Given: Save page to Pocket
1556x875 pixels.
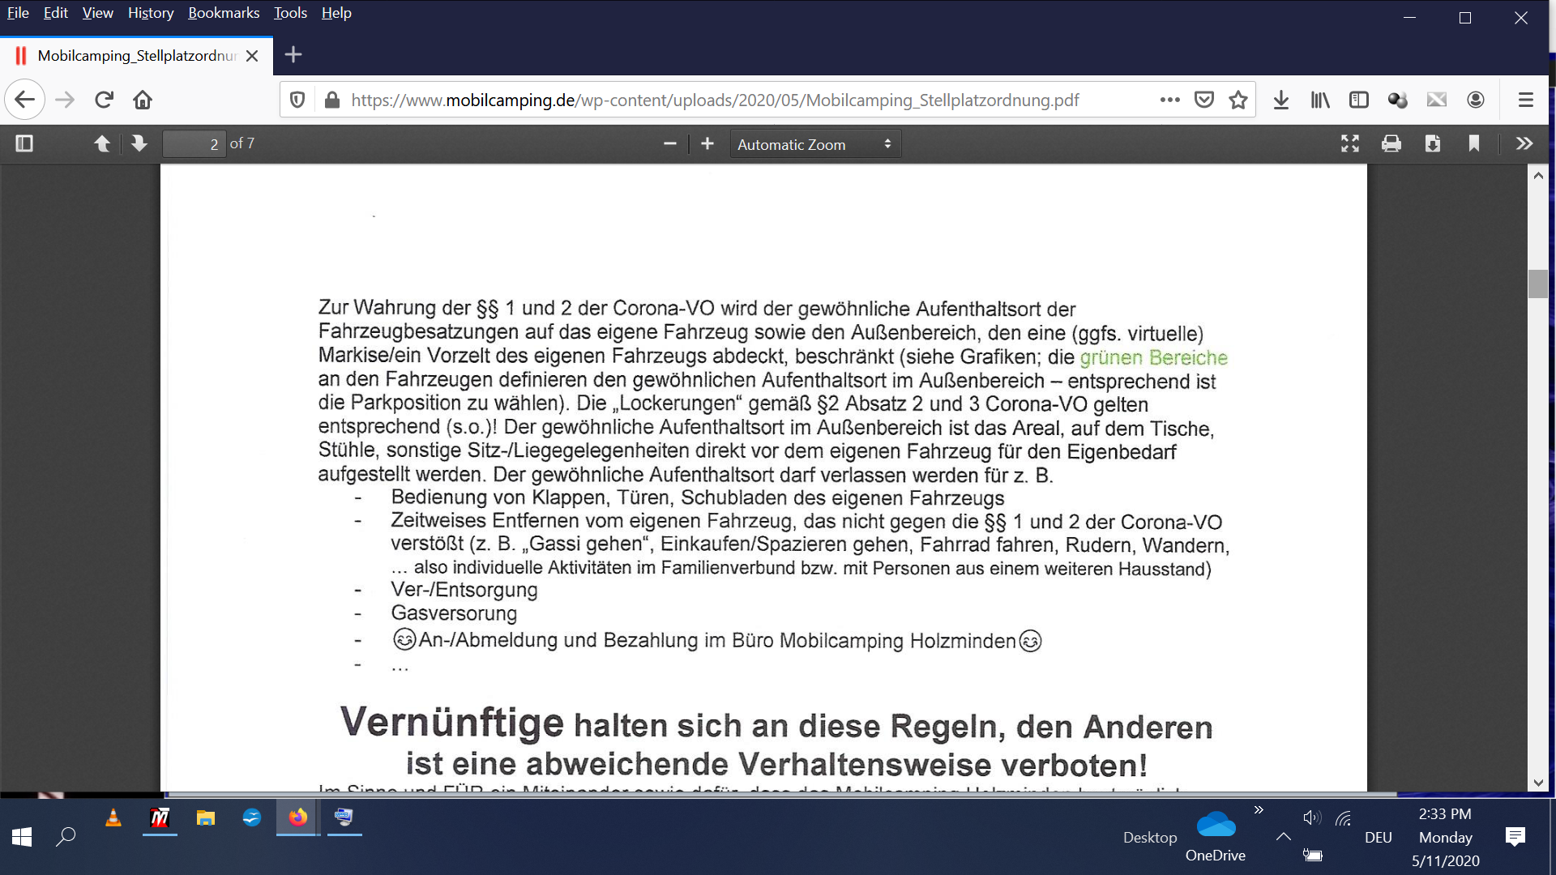Looking at the screenshot, I should (x=1204, y=100).
